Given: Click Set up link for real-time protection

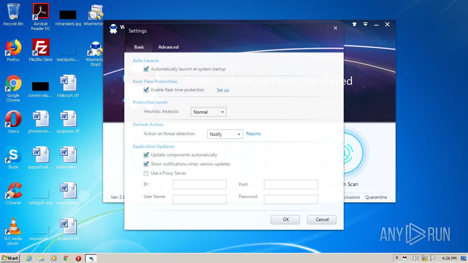Looking at the screenshot, I should [x=223, y=90].
